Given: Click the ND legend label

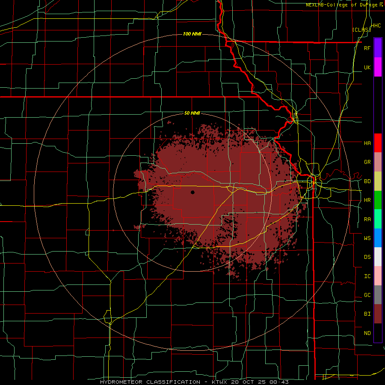Looking at the screenshot, I should pyautogui.click(x=367, y=333).
